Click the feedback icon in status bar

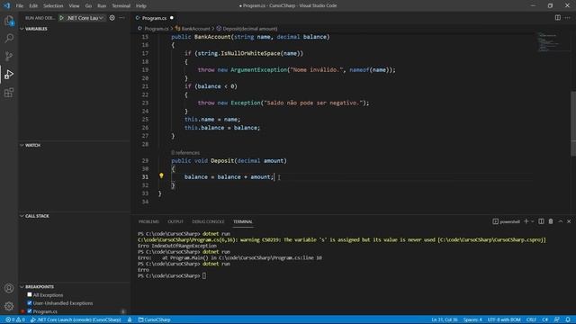(x=557, y=319)
